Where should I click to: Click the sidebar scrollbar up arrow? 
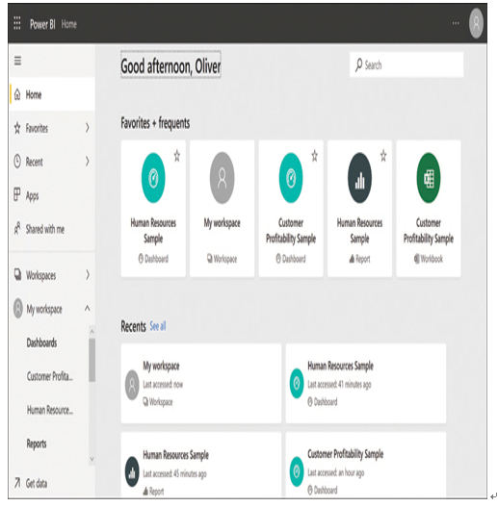coord(92,331)
